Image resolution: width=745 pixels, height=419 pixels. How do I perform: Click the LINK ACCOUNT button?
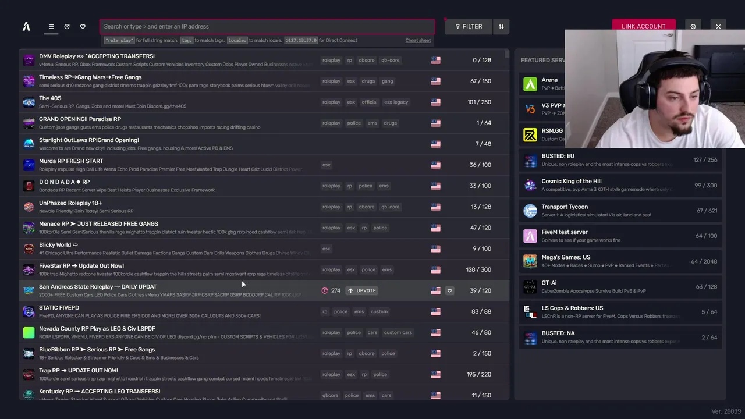click(x=643, y=26)
